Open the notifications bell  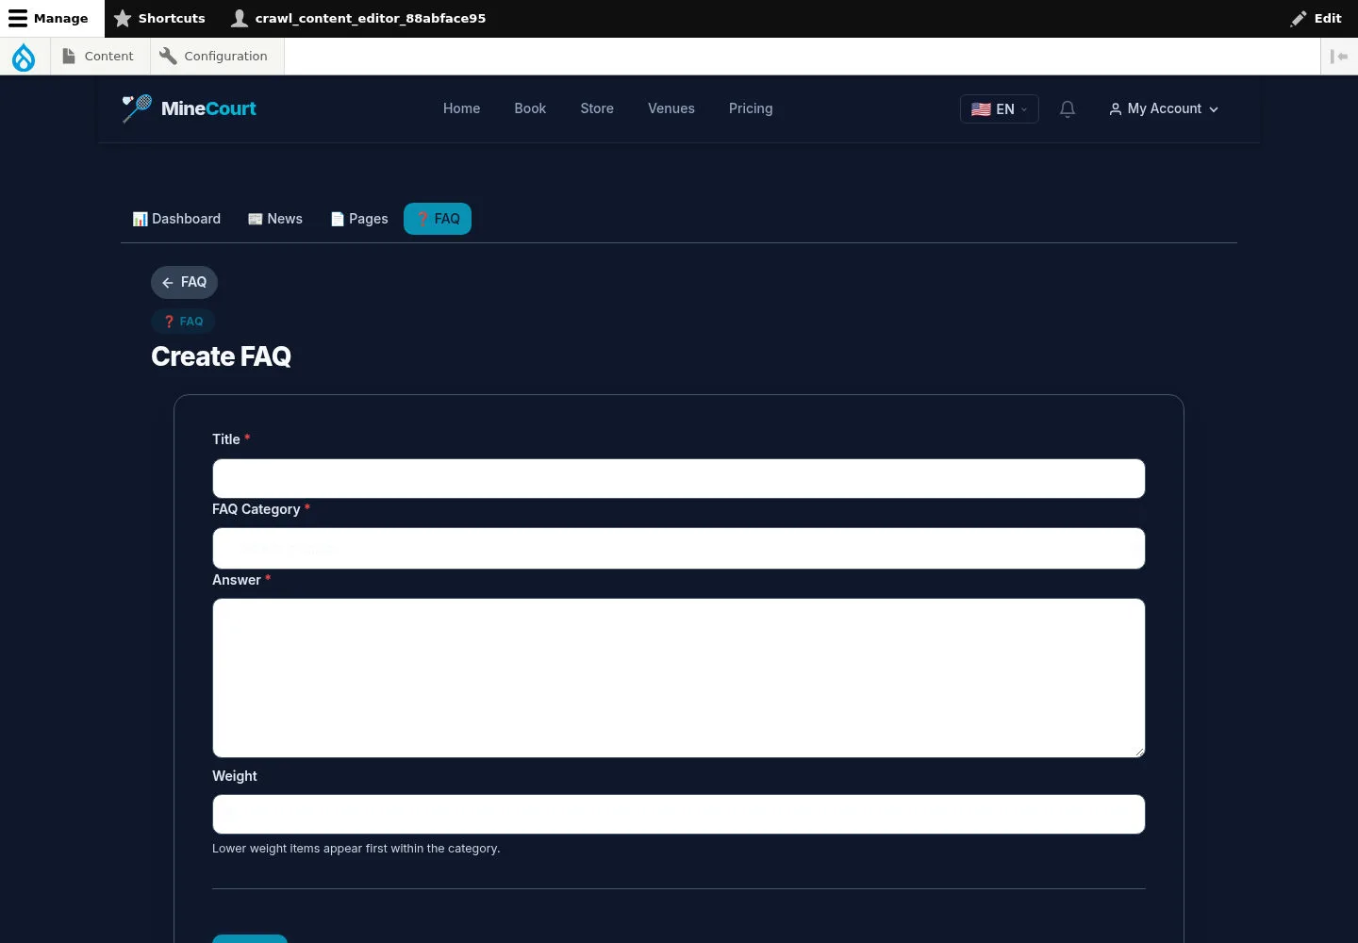pyautogui.click(x=1068, y=109)
